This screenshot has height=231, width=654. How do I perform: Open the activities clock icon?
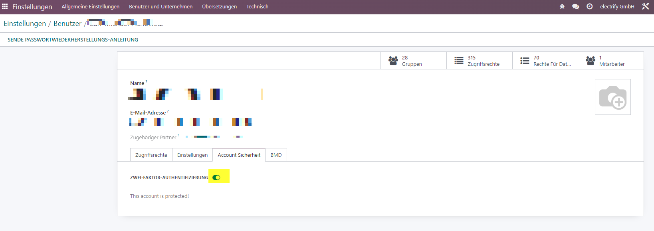(x=589, y=6)
